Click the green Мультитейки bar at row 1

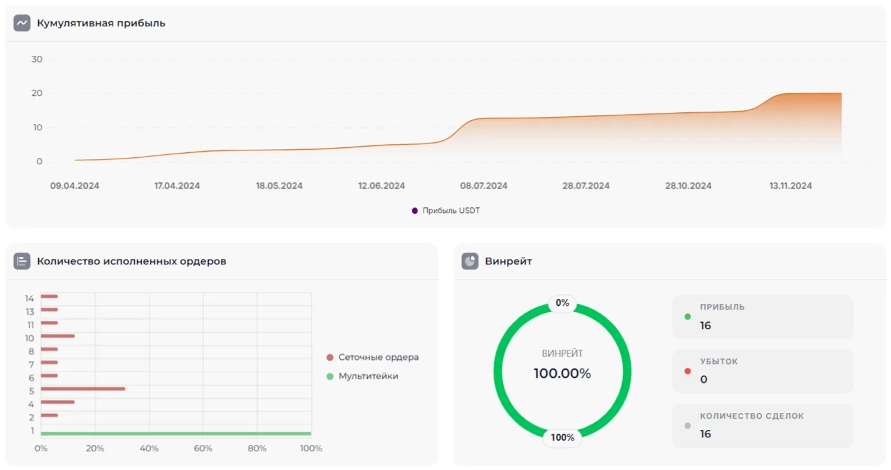click(175, 433)
